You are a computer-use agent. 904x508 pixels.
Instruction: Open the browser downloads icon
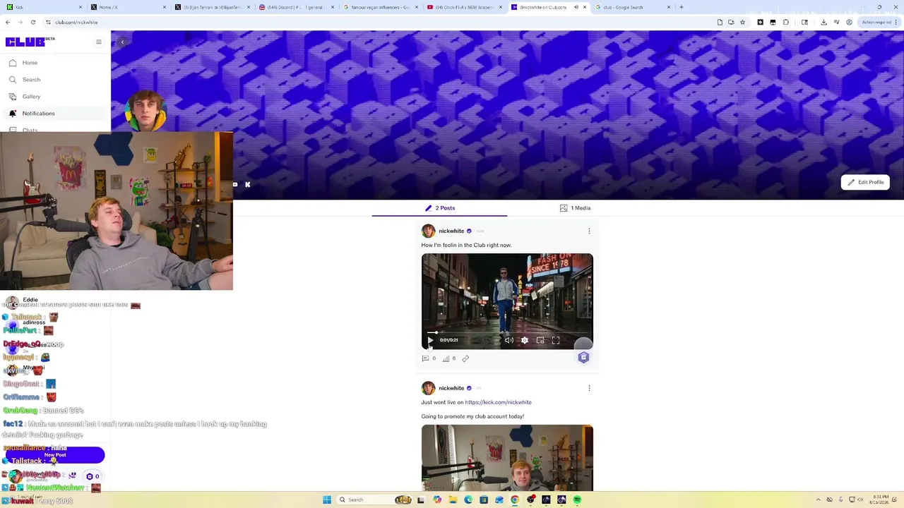(x=823, y=22)
